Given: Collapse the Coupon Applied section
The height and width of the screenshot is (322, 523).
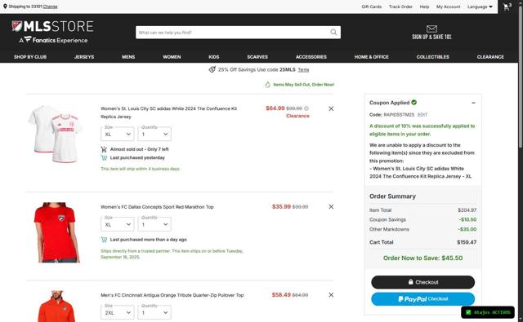Looking at the screenshot, I should click(x=473, y=103).
